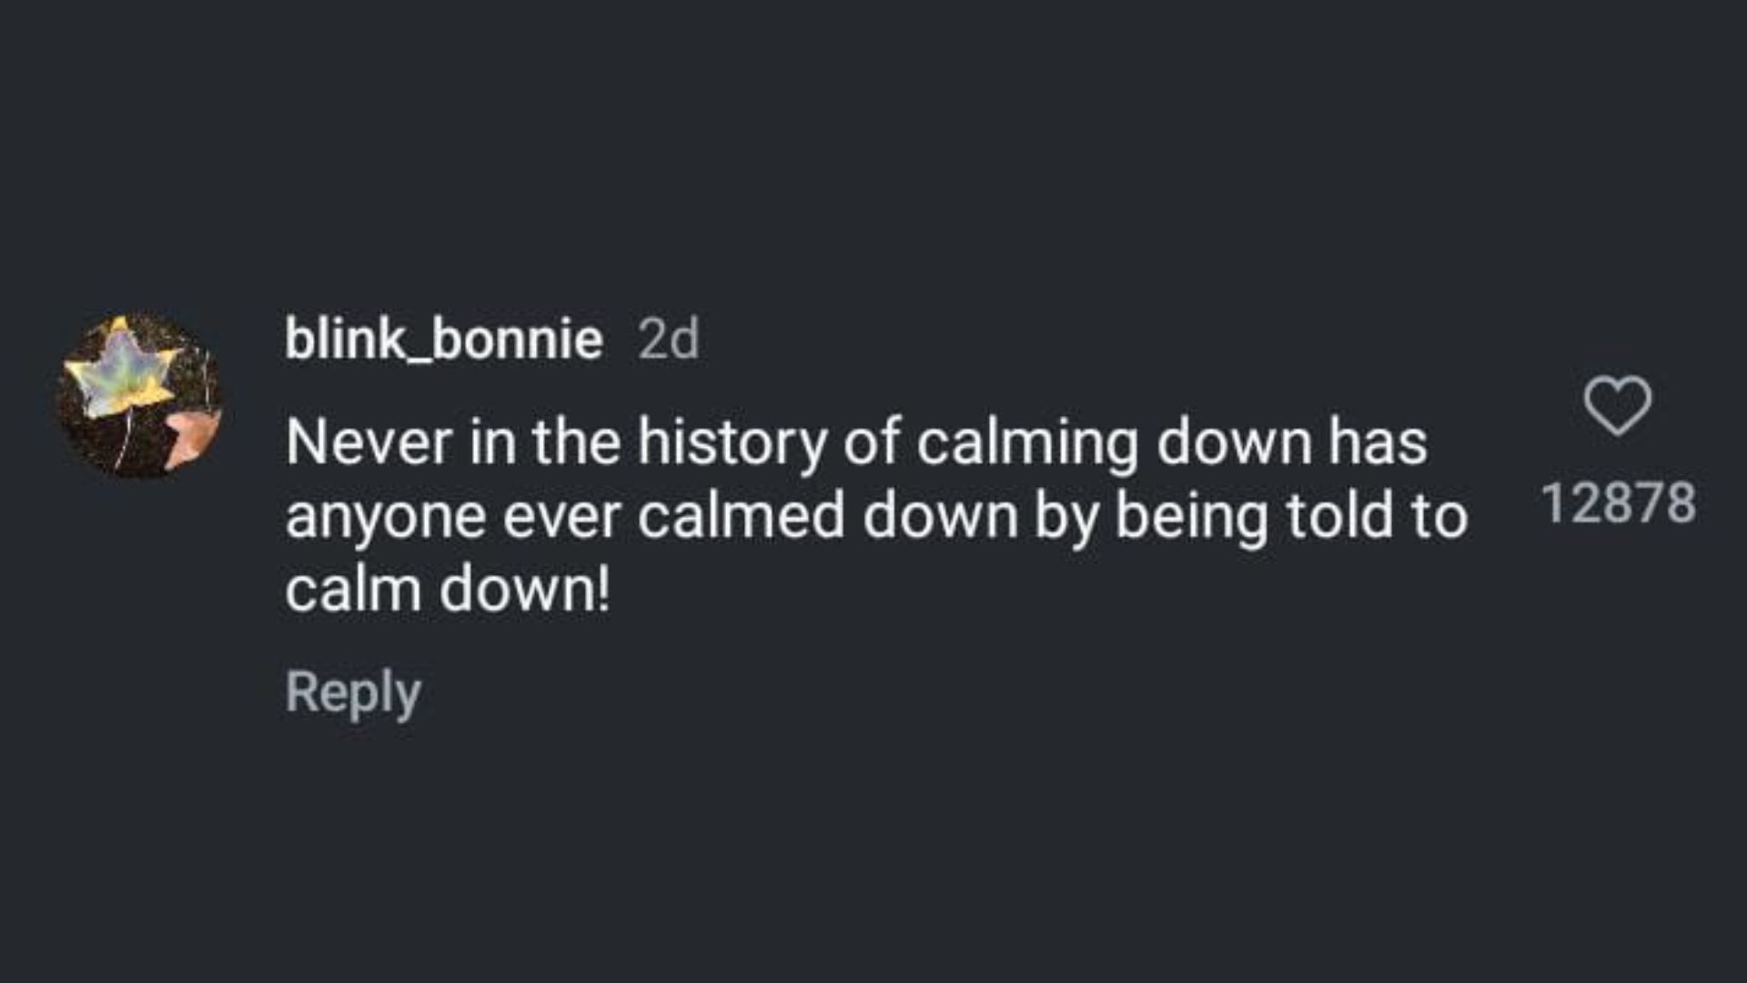Click the middle comment line starting with "anyone"
This screenshot has height=983, width=1747.
(x=875, y=517)
